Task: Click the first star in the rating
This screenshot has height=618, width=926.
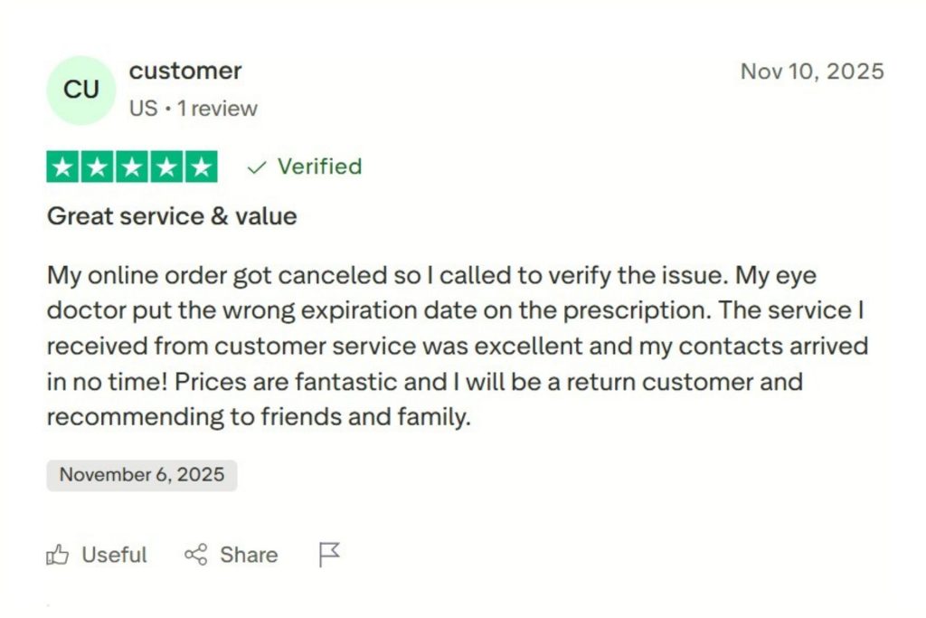Action: click(61, 166)
